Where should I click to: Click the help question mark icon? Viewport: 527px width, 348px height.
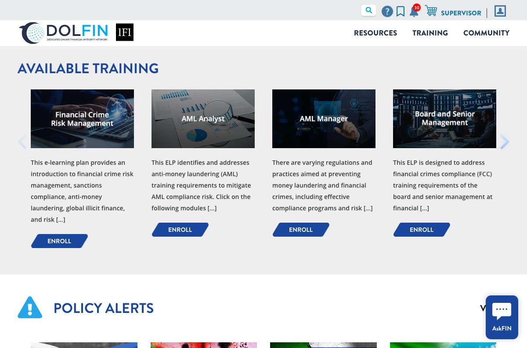[x=387, y=11]
